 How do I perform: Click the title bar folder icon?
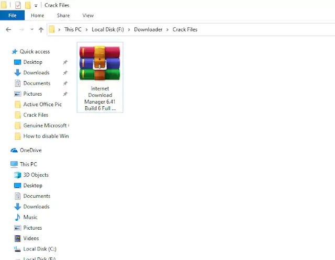pyautogui.click(x=4, y=5)
